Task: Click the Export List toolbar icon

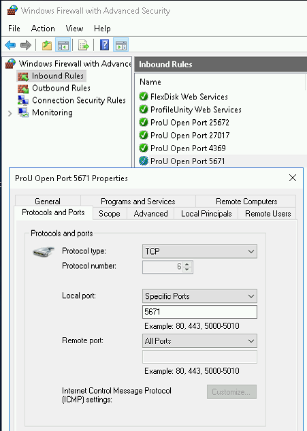Action: tap(83, 45)
